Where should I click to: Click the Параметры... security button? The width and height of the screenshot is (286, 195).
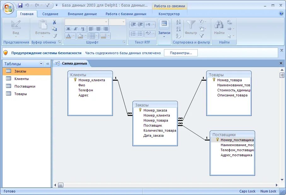[x=181, y=53]
